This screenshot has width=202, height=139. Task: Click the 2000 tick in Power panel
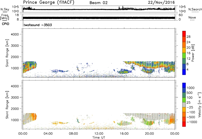click(15, 57)
